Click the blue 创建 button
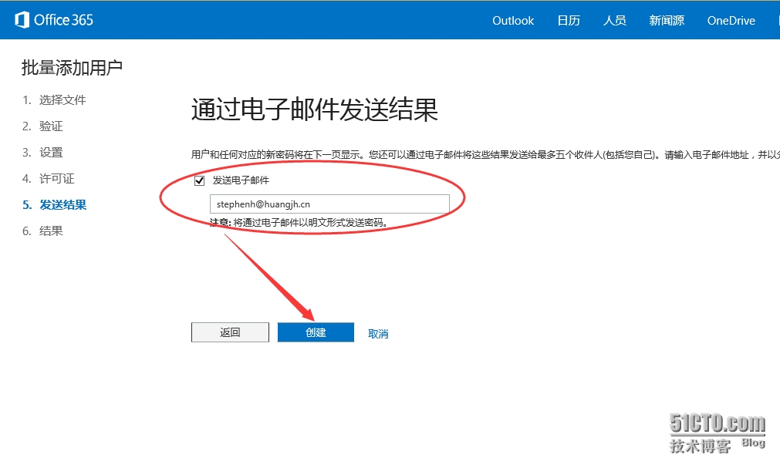Image resolution: width=780 pixels, height=468 pixels. 316,332
